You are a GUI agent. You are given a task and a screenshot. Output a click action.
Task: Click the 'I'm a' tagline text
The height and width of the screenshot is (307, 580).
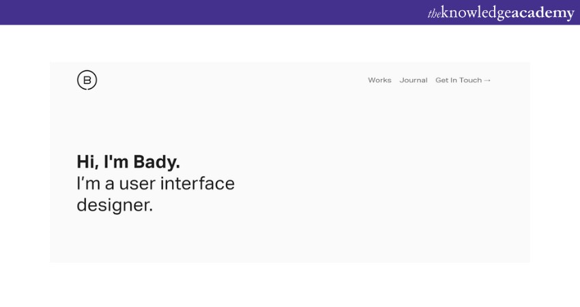tap(95, 184)
